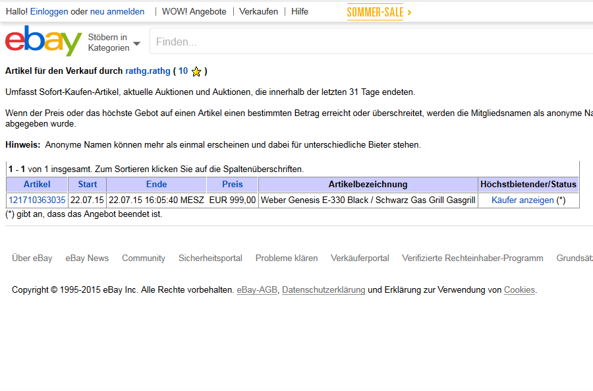The image size is (593, 391).
Task: Open the Einloggen link
Action: pos(49,12)
